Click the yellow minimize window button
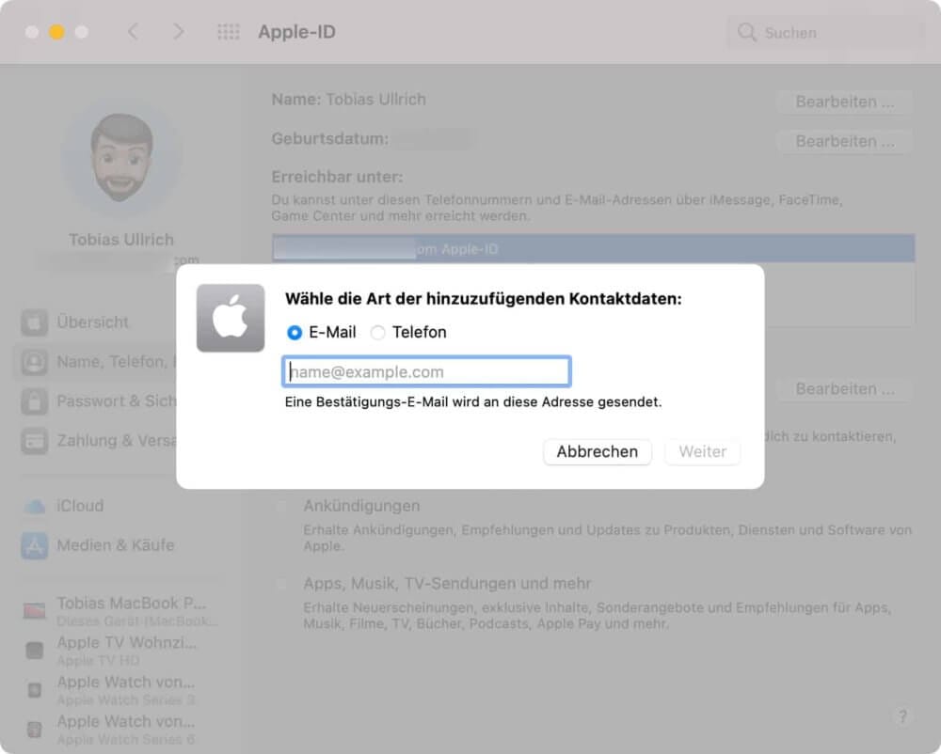The image size is (941, 754). coord(56,32)
